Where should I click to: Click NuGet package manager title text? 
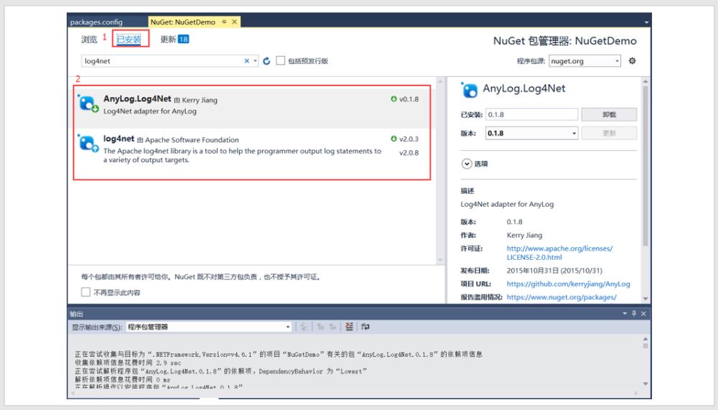click(x=564, y=41)
